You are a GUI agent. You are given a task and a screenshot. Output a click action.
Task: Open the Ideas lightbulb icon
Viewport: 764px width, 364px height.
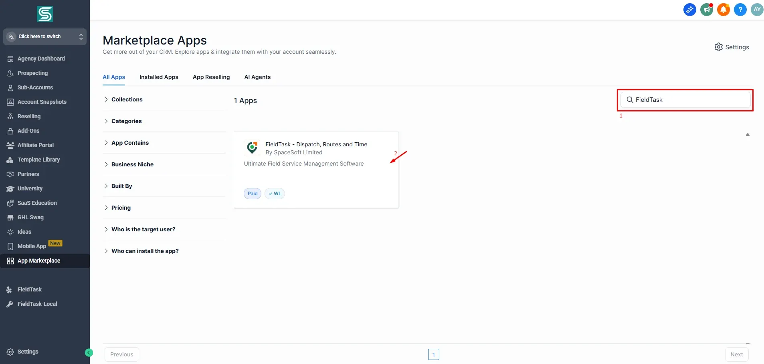click(x=10, y=232)
